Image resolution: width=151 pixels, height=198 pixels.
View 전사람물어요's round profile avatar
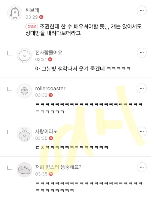coord(25,55)
